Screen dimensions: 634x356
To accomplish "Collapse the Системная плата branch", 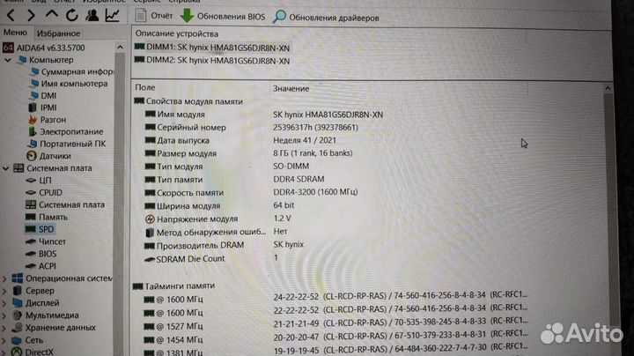I will coord(5,168).
